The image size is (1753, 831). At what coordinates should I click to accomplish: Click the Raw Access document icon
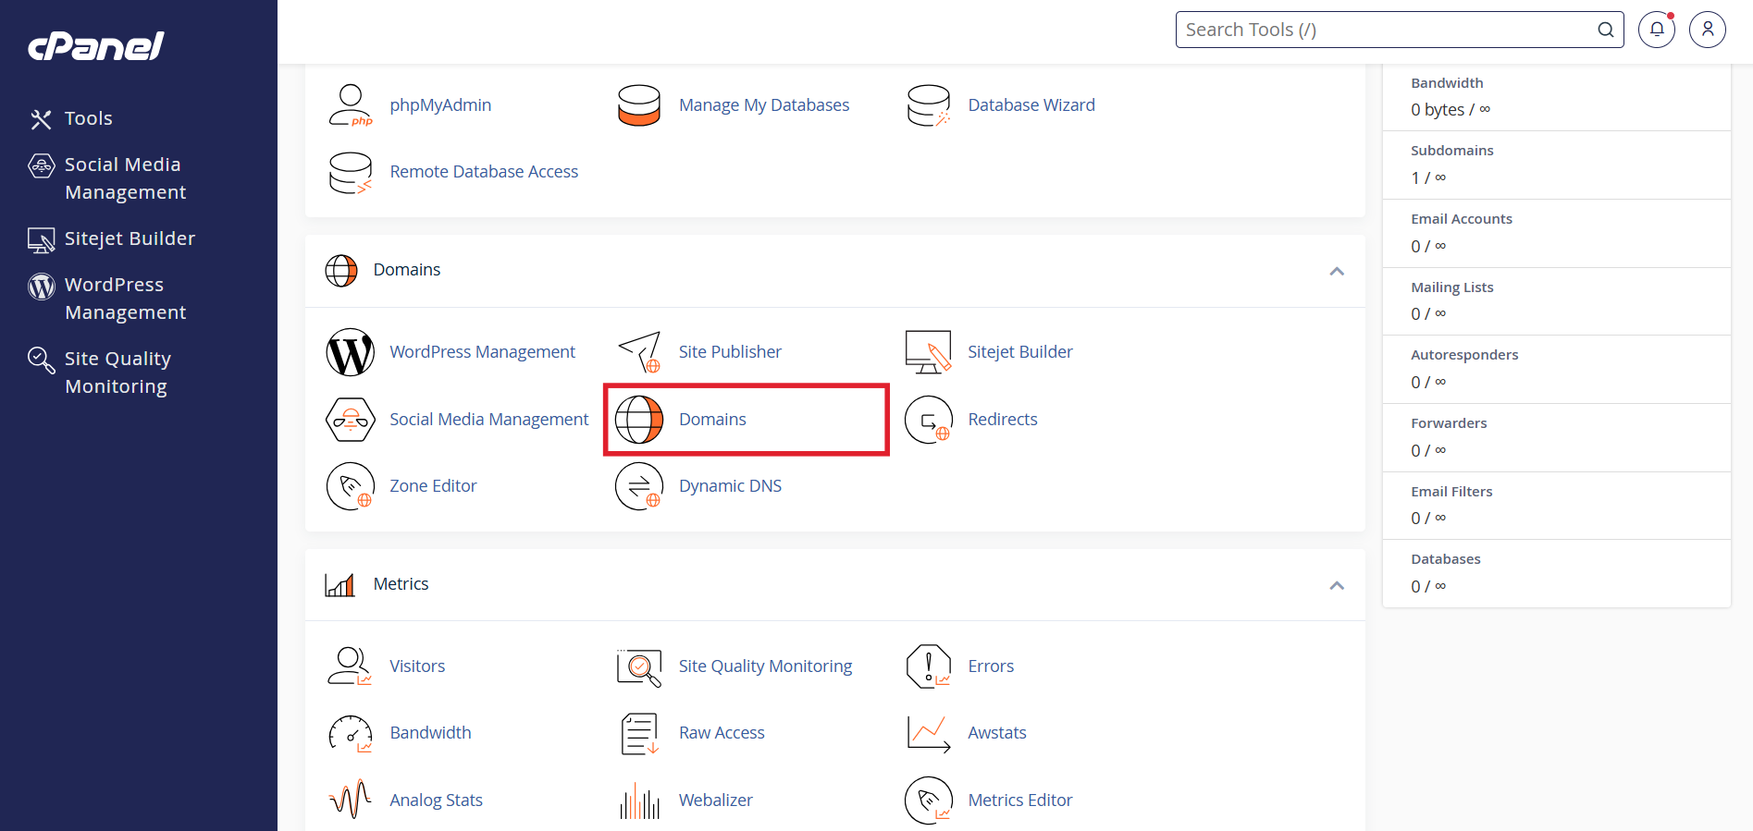coord(639,733)
